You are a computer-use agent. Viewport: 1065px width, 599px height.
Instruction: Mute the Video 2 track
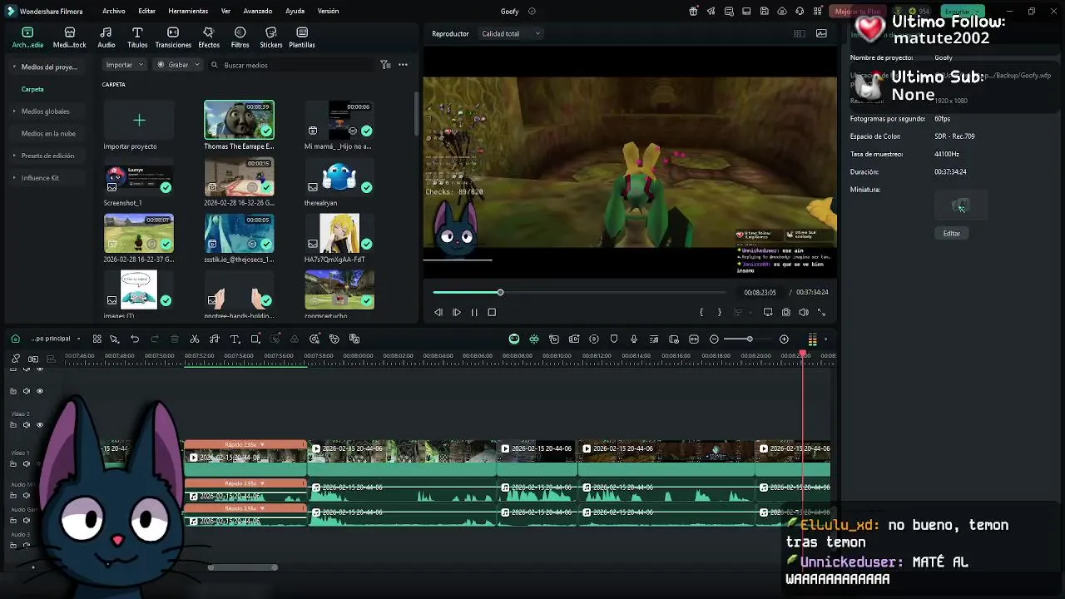point(26,425)
